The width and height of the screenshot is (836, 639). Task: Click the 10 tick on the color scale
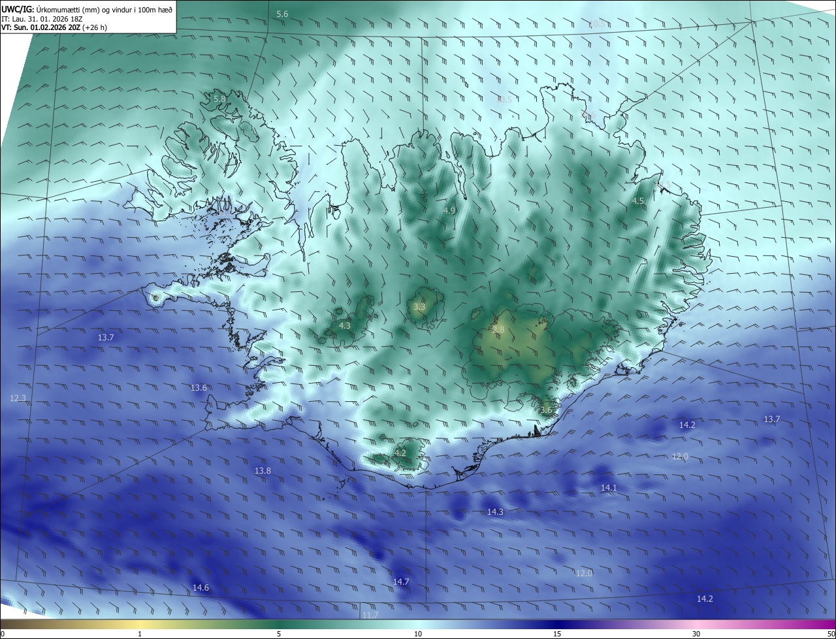click(x=418, y=634)
